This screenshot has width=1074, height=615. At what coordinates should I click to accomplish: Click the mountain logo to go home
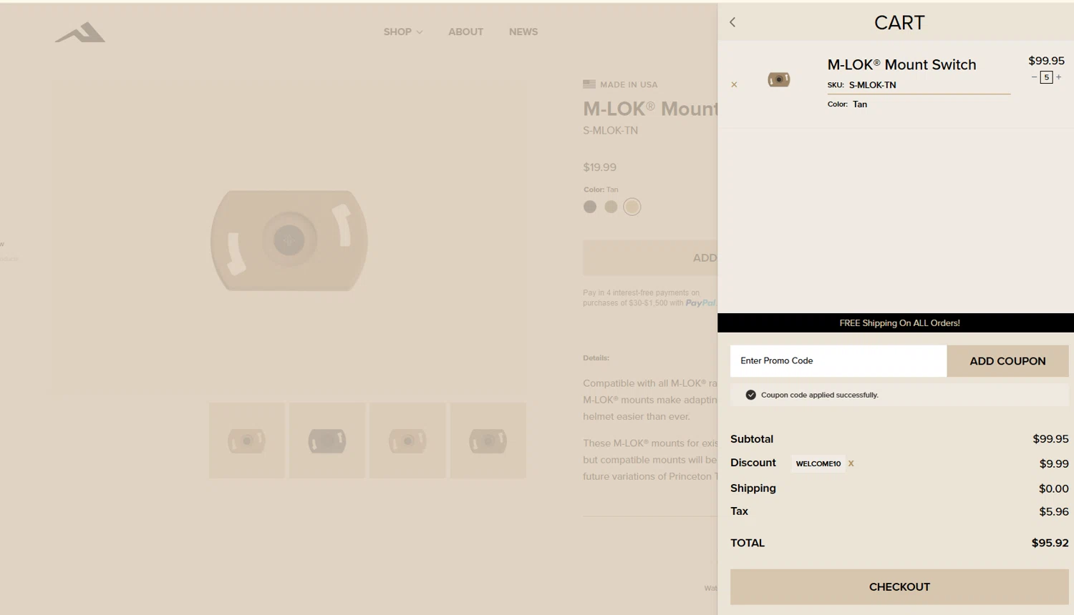click(x=80, y=32)
